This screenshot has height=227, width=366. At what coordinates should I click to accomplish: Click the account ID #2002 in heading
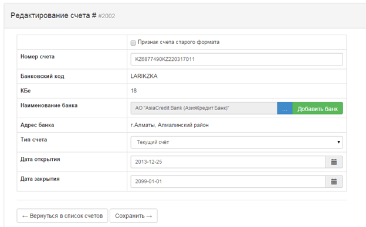pos(107,16)
